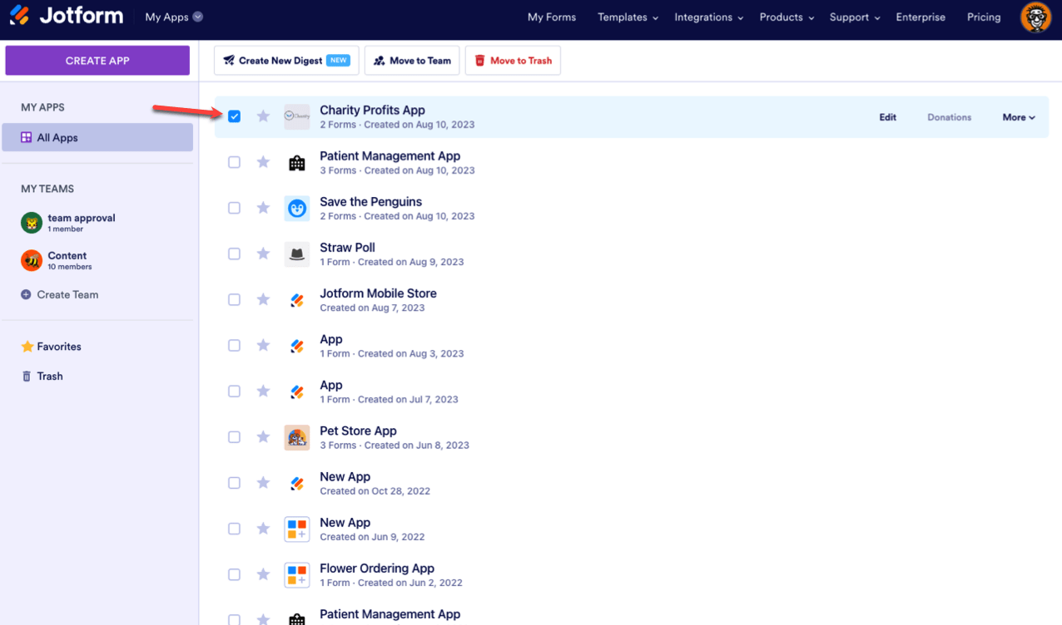Check the Straw Poll checkbox
The image size is (1062, 625).
(x=234, y=253)
